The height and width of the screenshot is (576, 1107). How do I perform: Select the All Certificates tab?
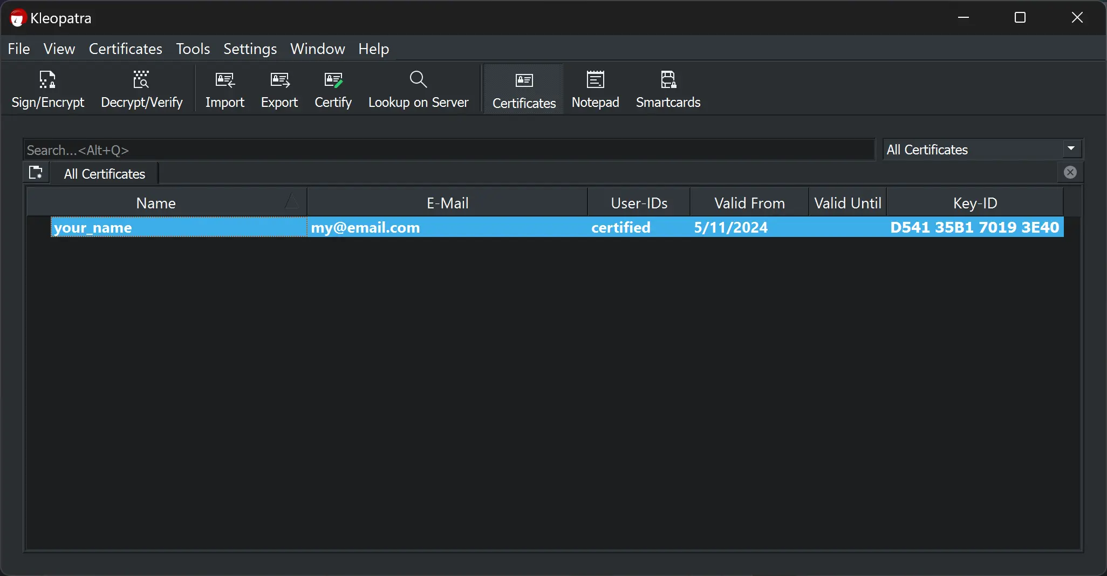pyautogui.click(x=104, y=174)
